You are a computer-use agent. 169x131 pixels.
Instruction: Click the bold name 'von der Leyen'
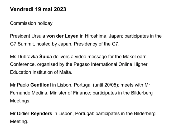coord(62,36)
